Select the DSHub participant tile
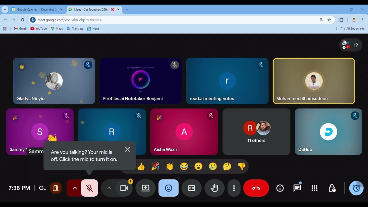368x207 pixels. (328, 132)
